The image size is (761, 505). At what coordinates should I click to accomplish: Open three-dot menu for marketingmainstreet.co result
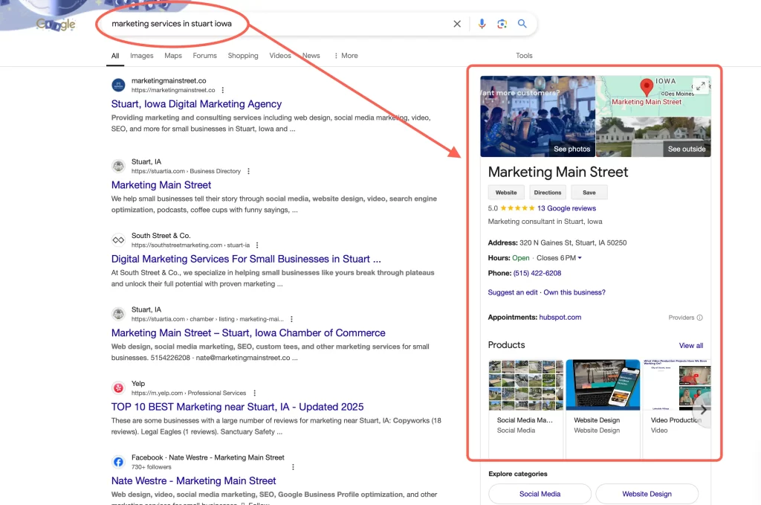(223, 90)
